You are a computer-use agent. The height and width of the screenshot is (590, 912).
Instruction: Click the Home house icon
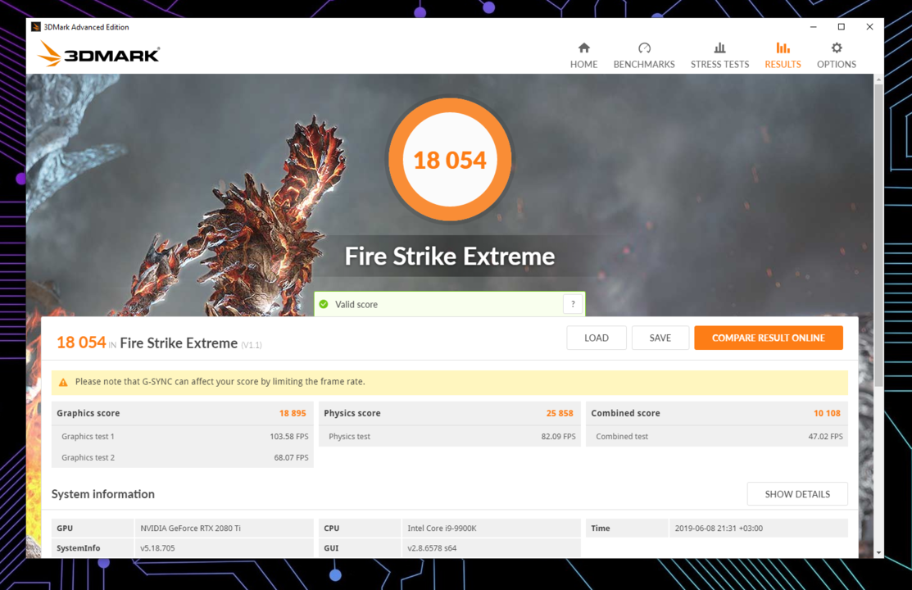pyautogui.click(x=584, y=48)
